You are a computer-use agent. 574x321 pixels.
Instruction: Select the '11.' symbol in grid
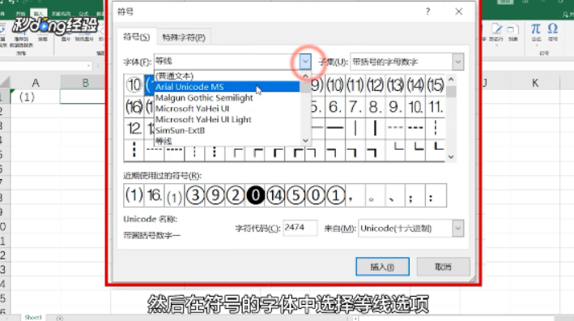click(x=436, y=107)
